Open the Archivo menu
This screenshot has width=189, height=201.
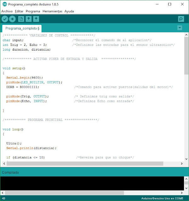pos(7,11)
